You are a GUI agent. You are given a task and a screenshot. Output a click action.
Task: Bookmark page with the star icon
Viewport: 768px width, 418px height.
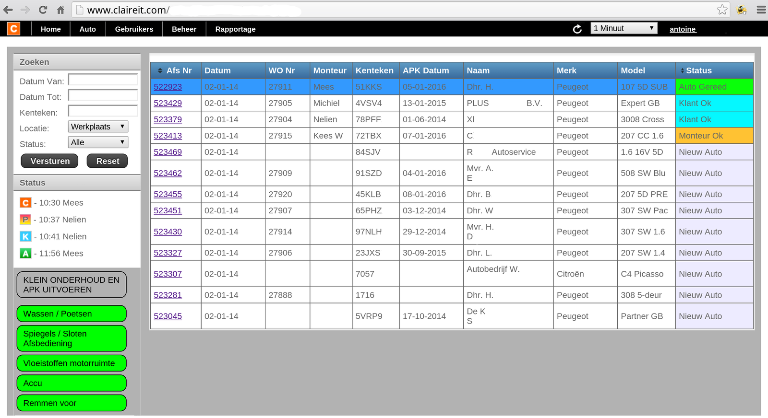pyautogui.click(x=722, y=10)
